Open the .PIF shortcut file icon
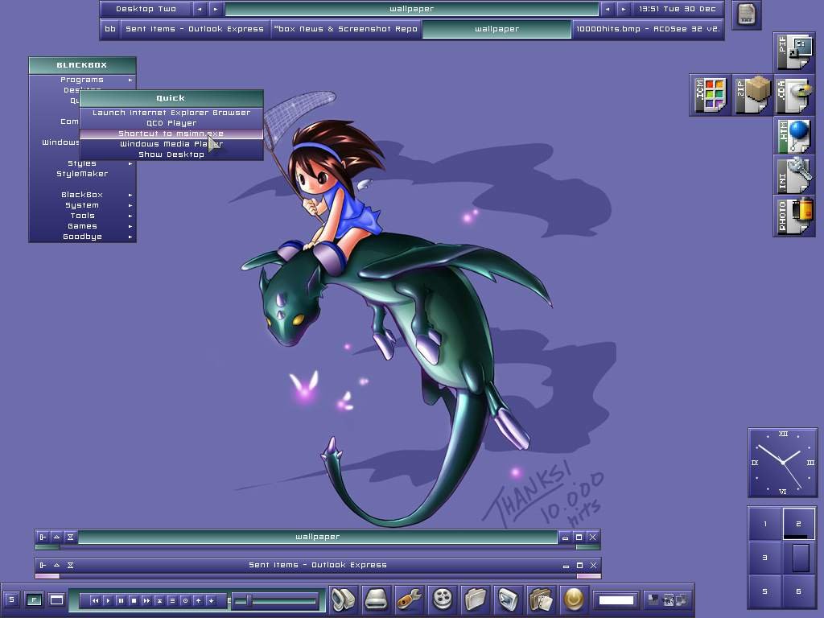Screen dimensions: 824x618 [x=794, y=52]
